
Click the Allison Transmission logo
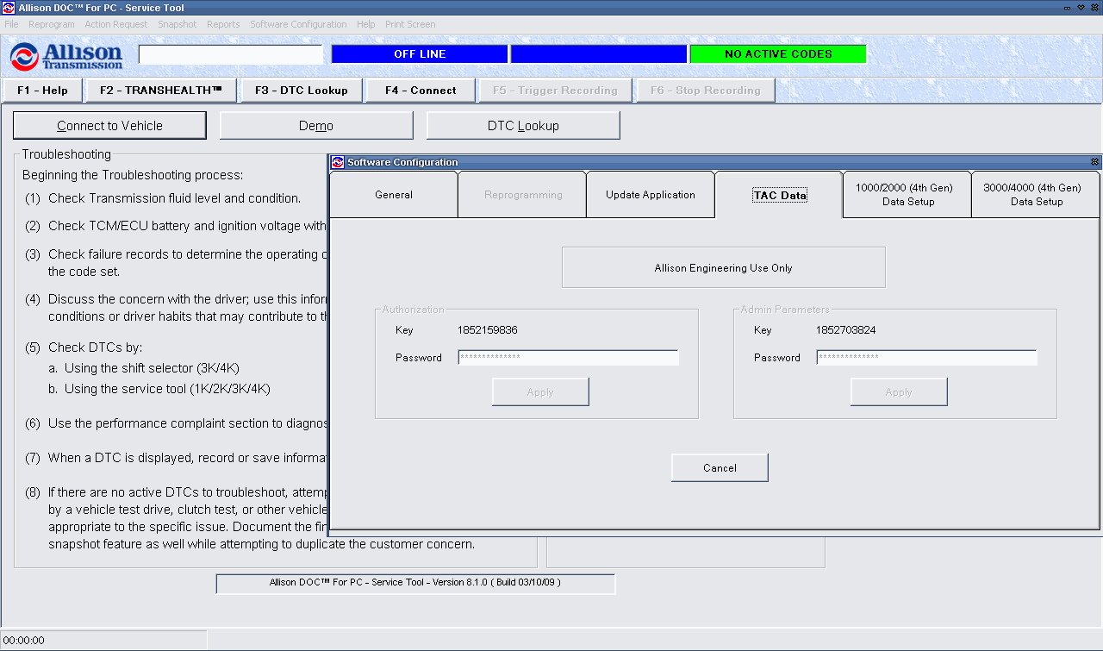[66, 56]
